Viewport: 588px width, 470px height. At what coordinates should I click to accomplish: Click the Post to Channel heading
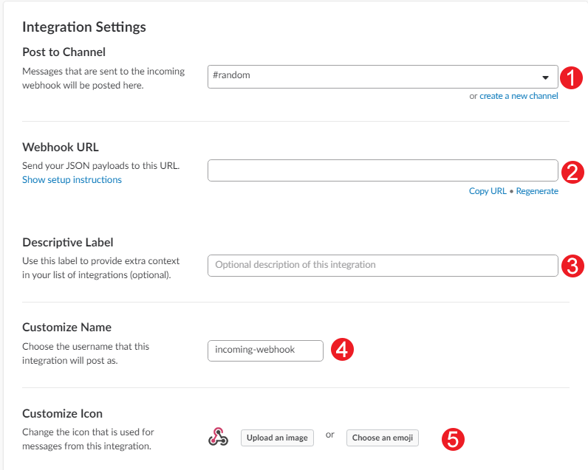tap(64, 52)
